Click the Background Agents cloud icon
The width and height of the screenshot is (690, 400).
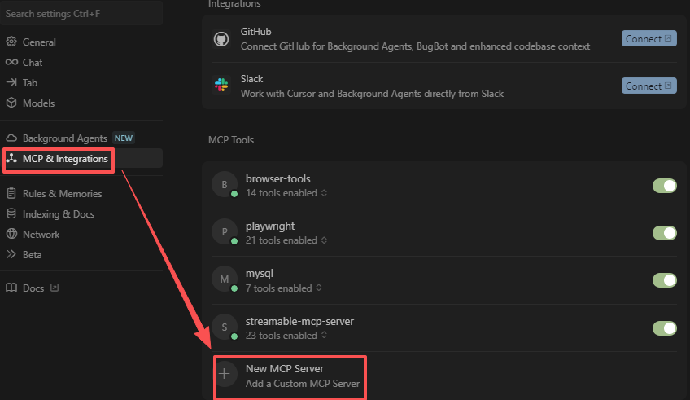[11, 138]
